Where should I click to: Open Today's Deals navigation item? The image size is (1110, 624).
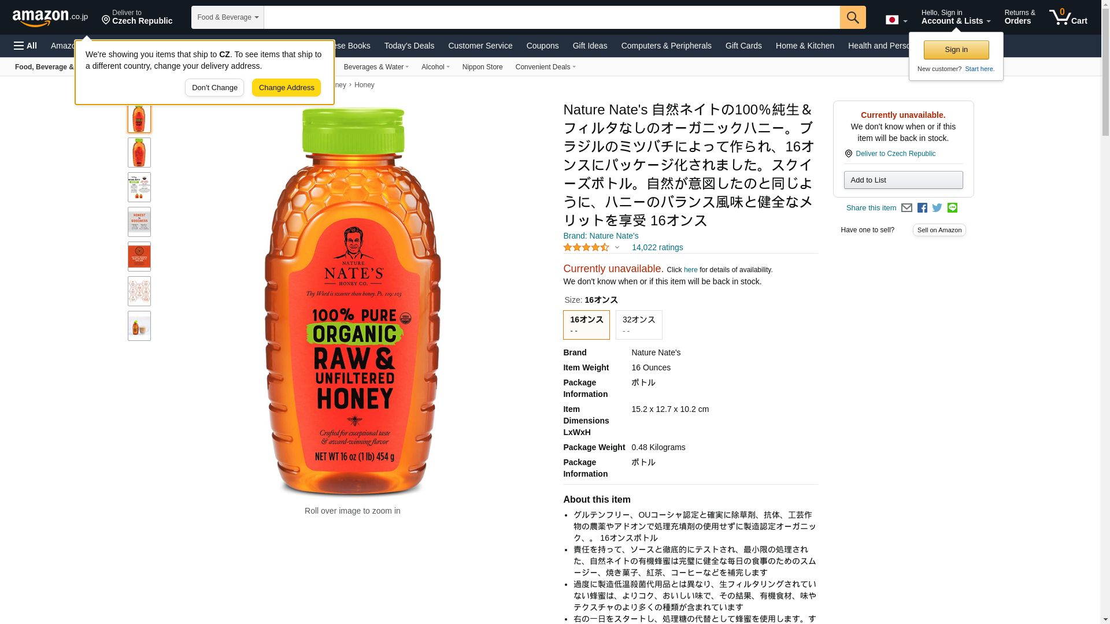click(x=409, y=46)
